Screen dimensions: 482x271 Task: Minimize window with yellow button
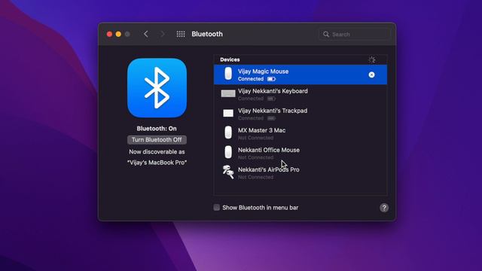pyautogui.click(x=118, y=34)
